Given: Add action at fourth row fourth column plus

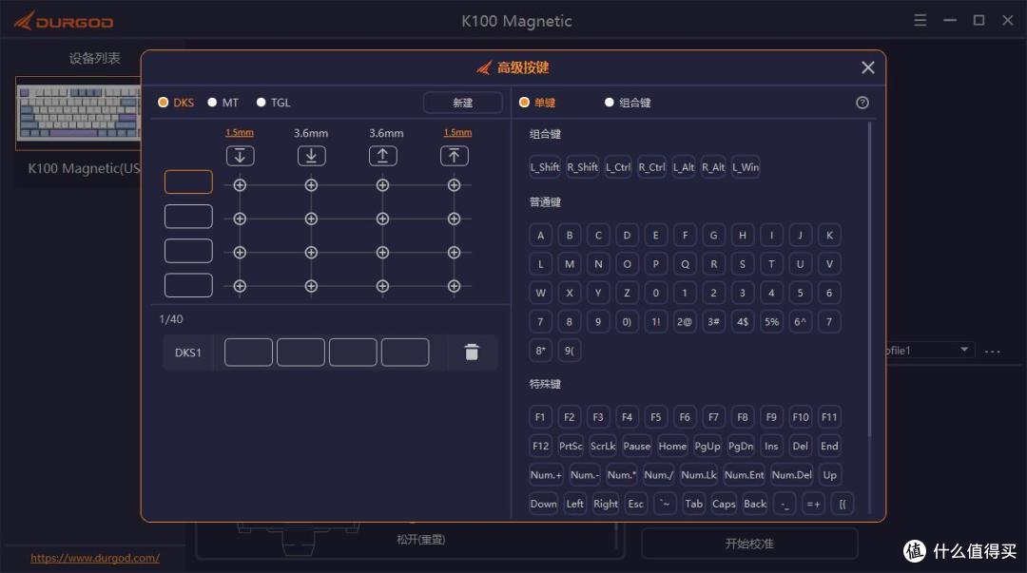Looking at the screenshot, I should pyautogui.click(x=454, y=286).
